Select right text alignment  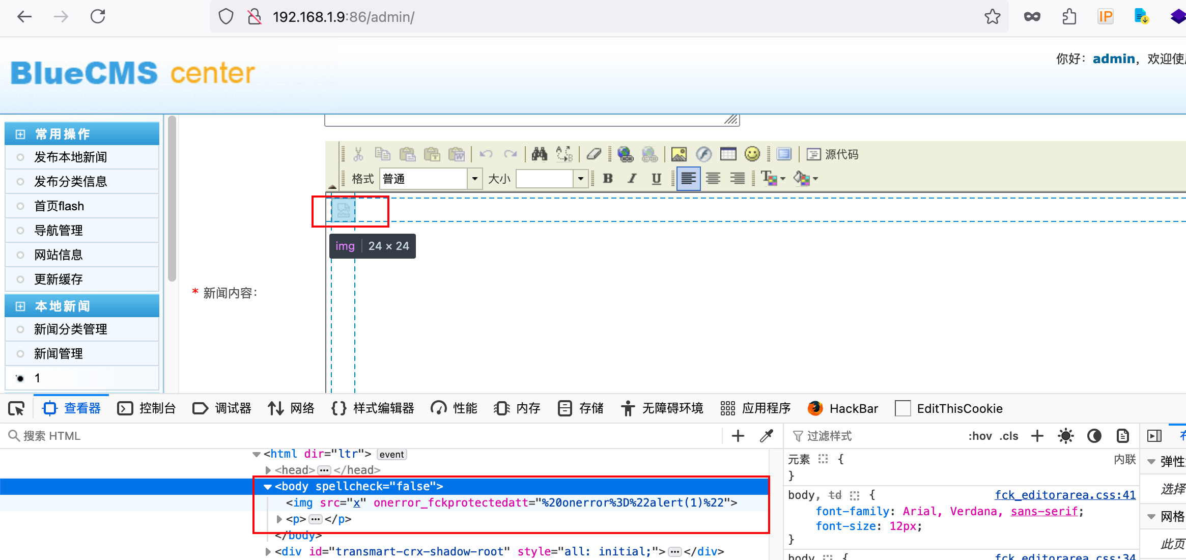[x=738, y=179]
